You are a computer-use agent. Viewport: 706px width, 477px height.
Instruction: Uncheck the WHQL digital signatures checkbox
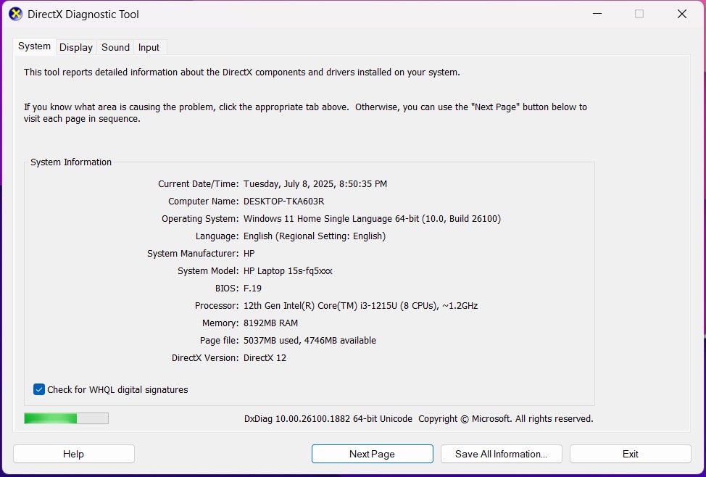click(x=38, y=389)
